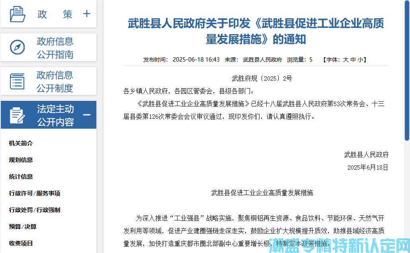Click the publish time 2025-06-18 16:43

tap(196, 60)
